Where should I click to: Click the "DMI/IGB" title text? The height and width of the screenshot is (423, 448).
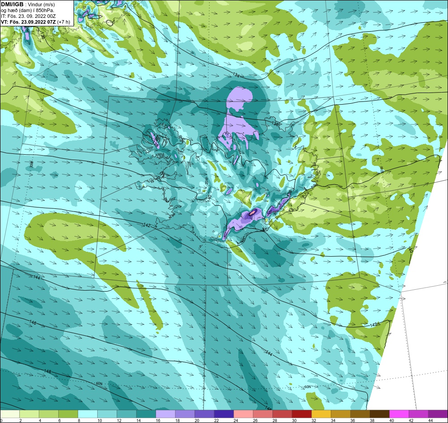[12, 4]
